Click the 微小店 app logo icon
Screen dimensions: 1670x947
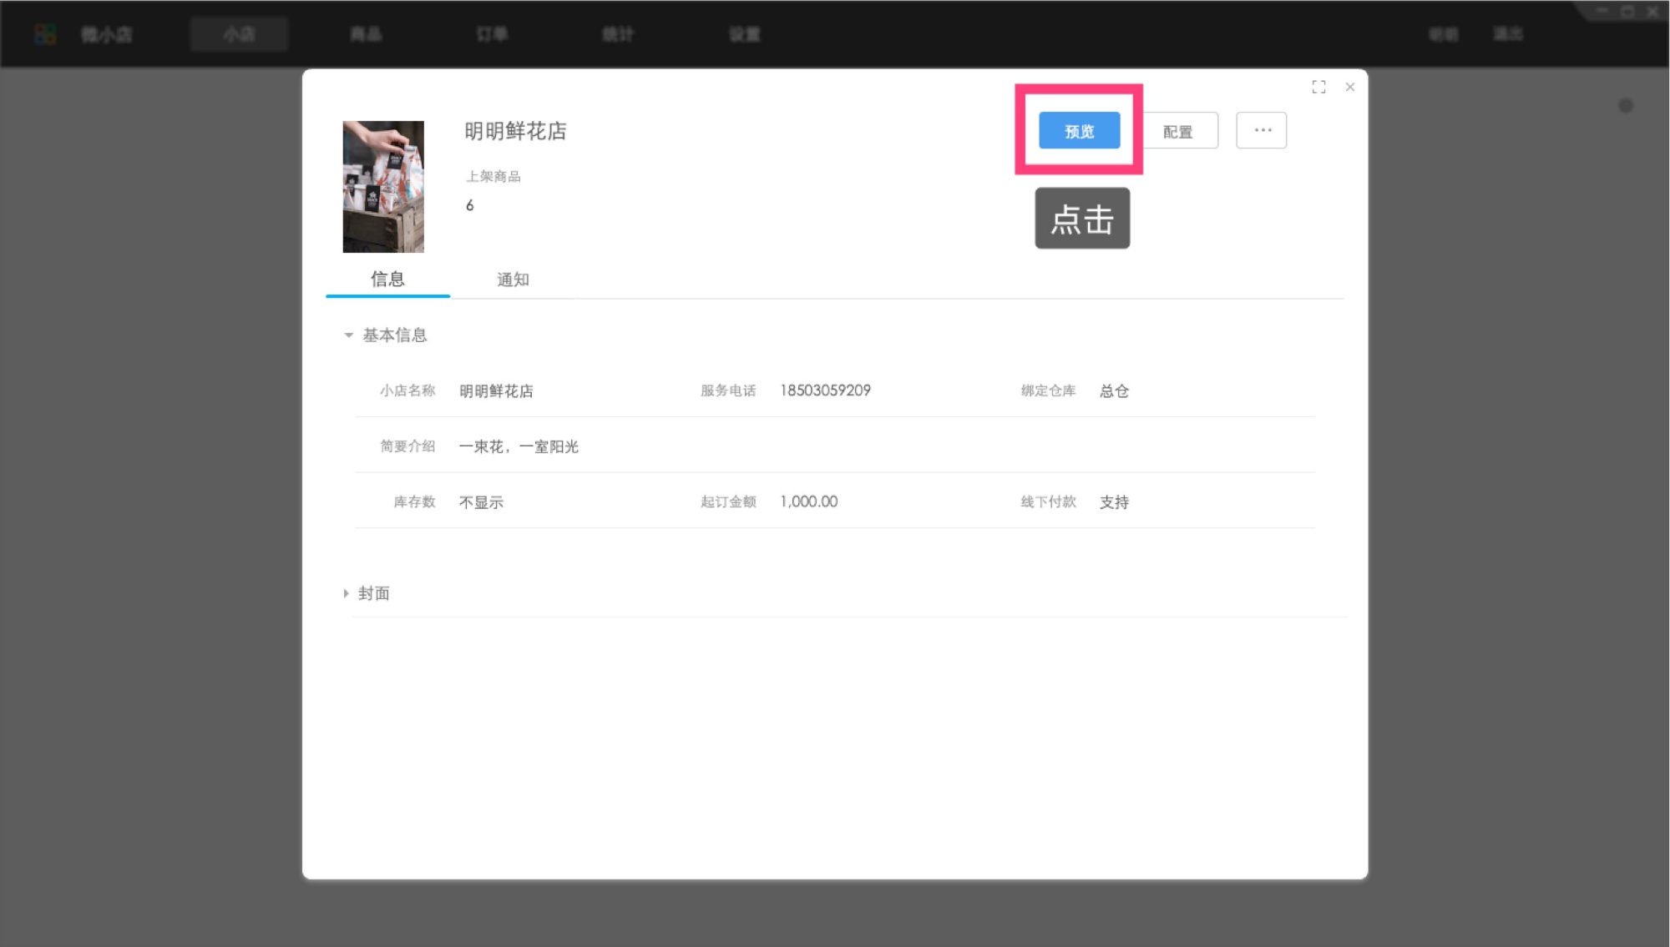[45, 34]
